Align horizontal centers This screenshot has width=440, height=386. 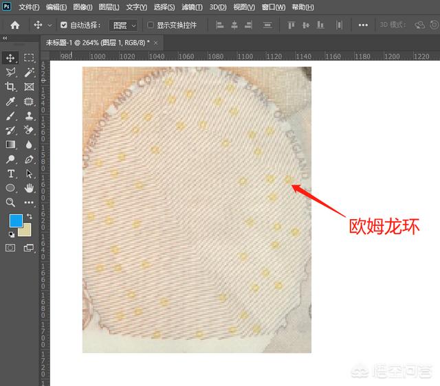(x=234, y=25)
